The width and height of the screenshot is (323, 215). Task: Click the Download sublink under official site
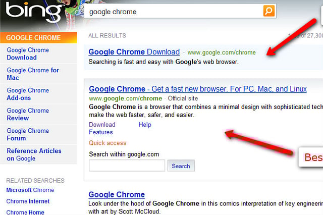click(102, 125)
